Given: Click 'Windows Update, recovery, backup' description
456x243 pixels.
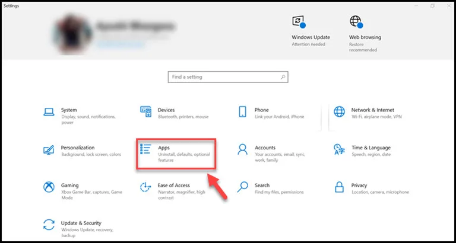Looking at the screenshot, I should tap(87, 232).
